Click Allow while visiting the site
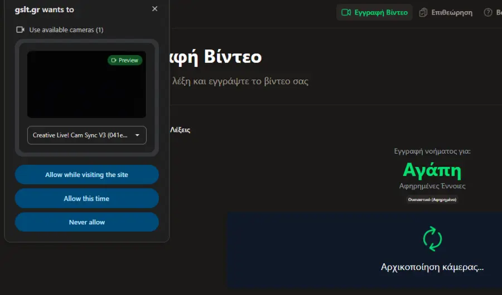Screen dimensions: 502x295 tap(87, 175)
